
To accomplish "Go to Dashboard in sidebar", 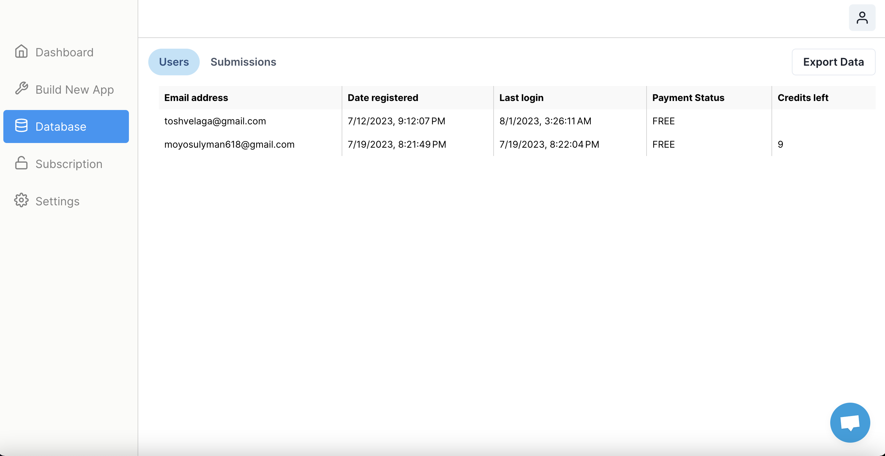I will [x=66, y=52].
